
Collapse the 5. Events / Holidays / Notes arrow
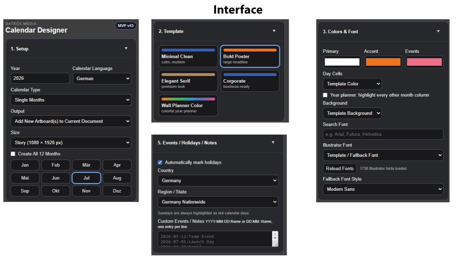tap(273, 142)
